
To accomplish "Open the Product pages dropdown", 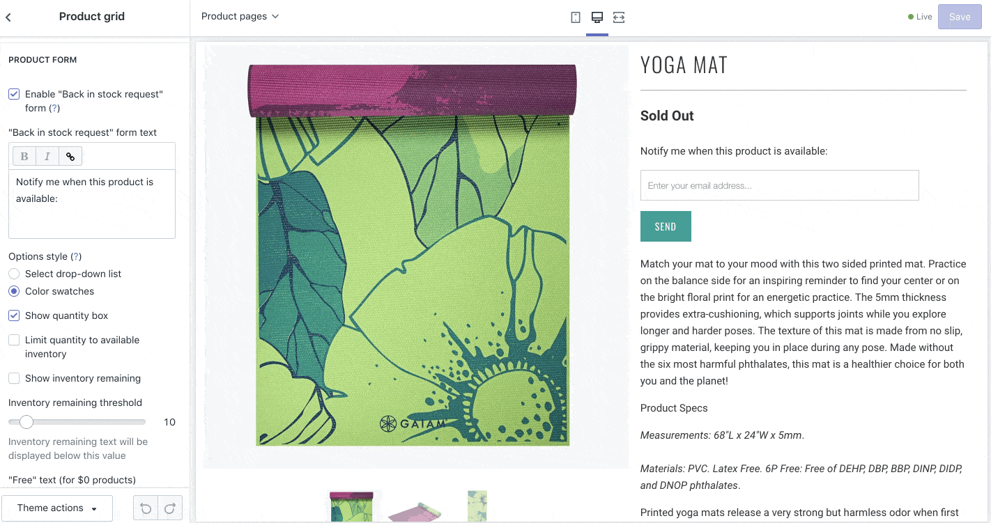I will [240, 17].
